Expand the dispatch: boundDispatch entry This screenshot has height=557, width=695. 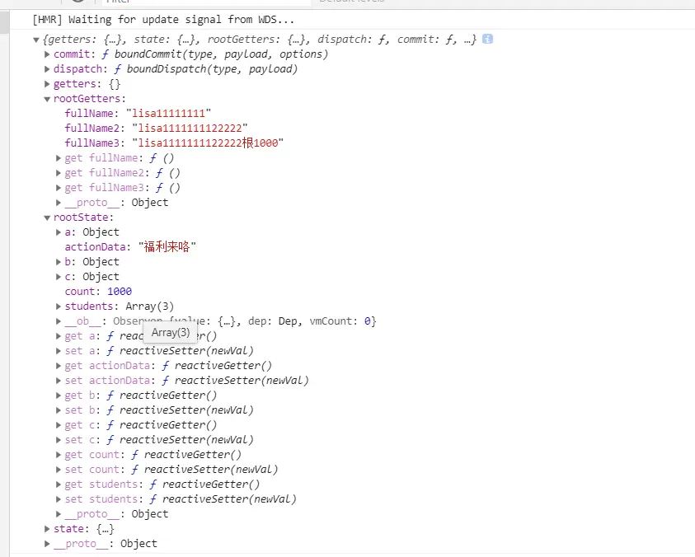[x=47, y=69]
